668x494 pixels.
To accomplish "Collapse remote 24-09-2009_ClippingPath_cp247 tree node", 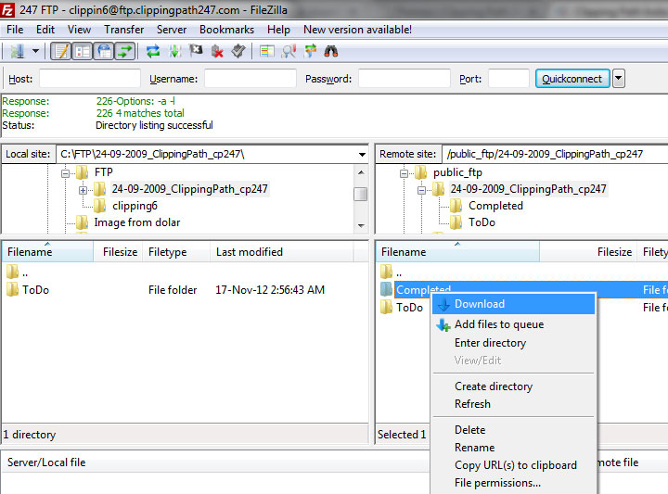I will tap(421, 190).
